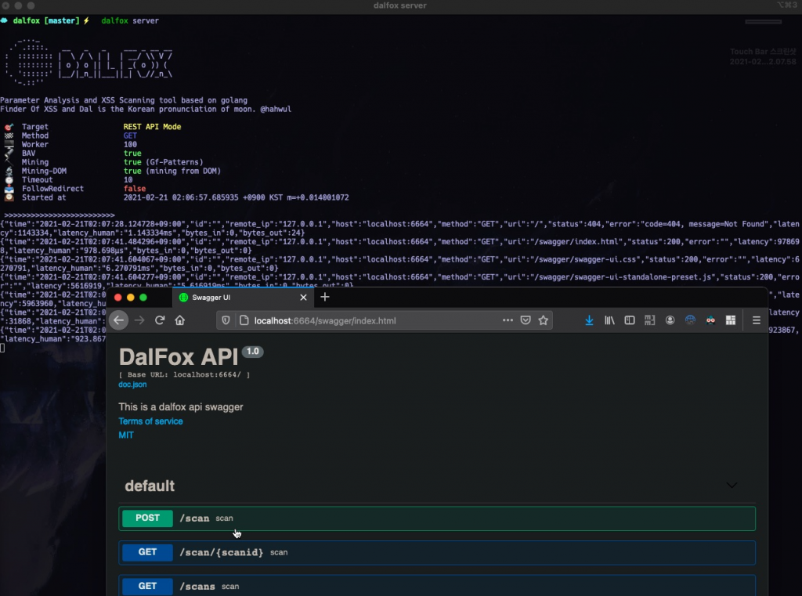Toggle the Firefox sidebar view
Image resolution: width=802 pixels, height=596 pixels.
tap(629, 320)
